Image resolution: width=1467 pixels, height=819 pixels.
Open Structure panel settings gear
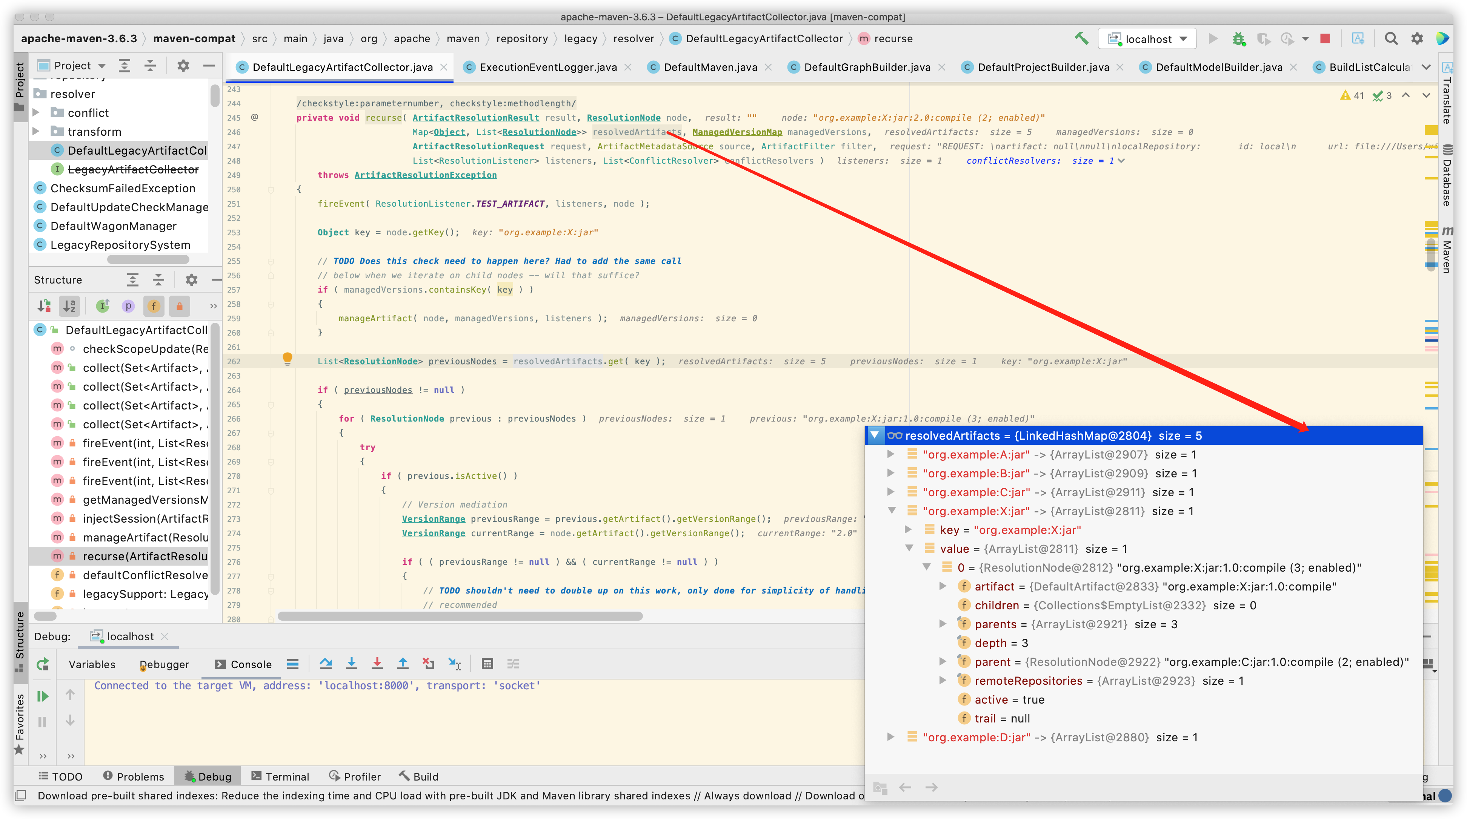[x=191, y=279]
